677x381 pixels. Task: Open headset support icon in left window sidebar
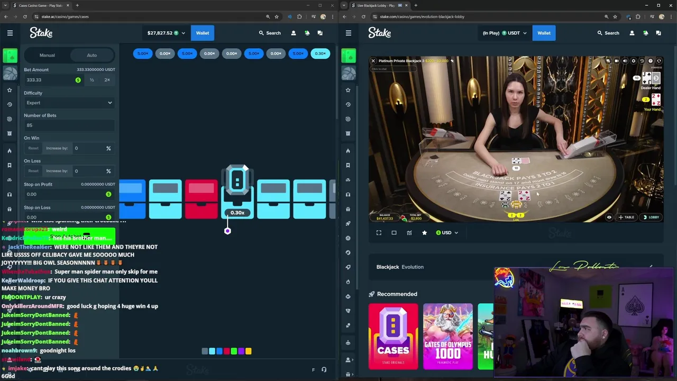[x=10, y=194]
